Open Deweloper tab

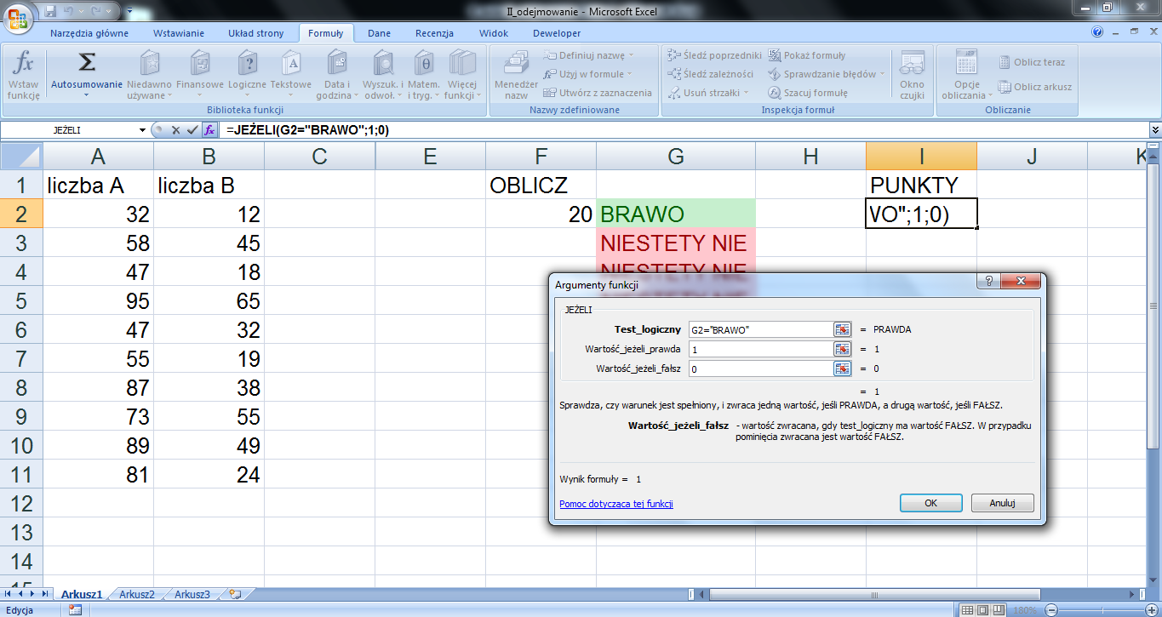[x=557, y=33]
